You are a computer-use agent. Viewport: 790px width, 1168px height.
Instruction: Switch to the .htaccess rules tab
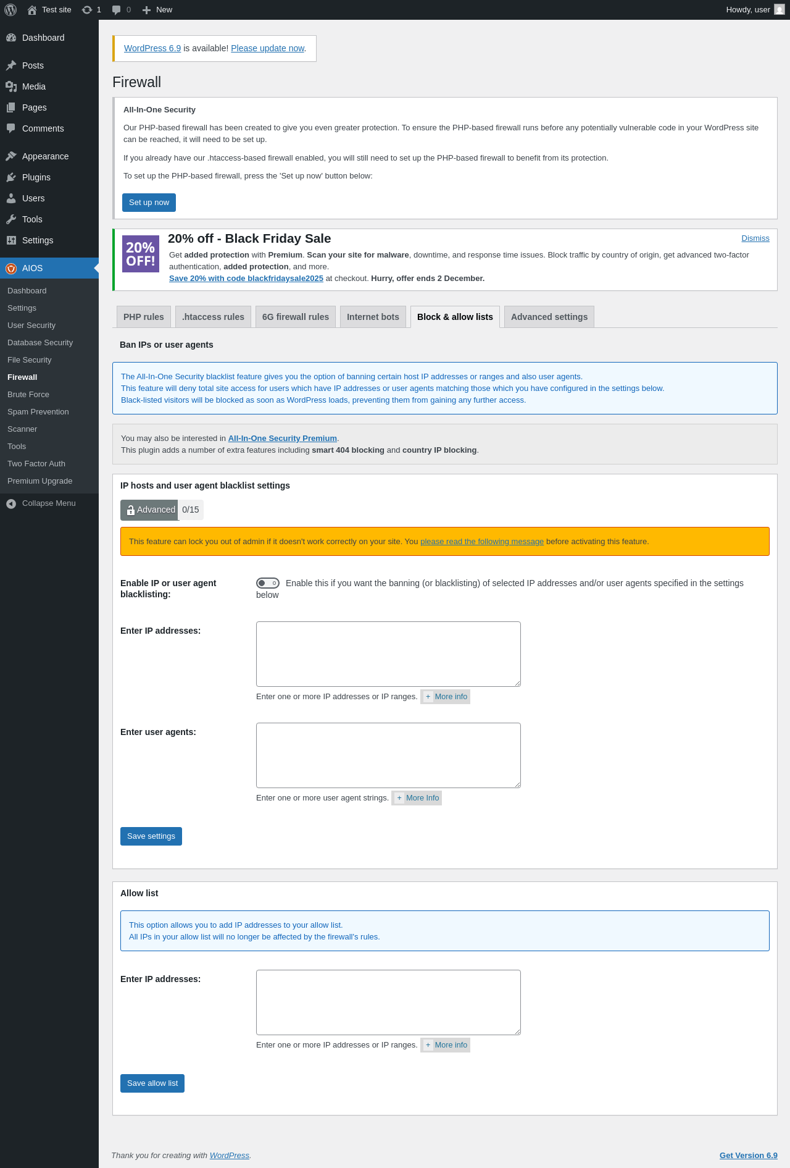coord(213,317)
